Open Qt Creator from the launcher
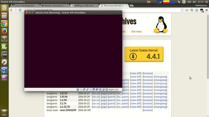The width and height of the screenshot is (209, 117). click(x=4, y=47)
